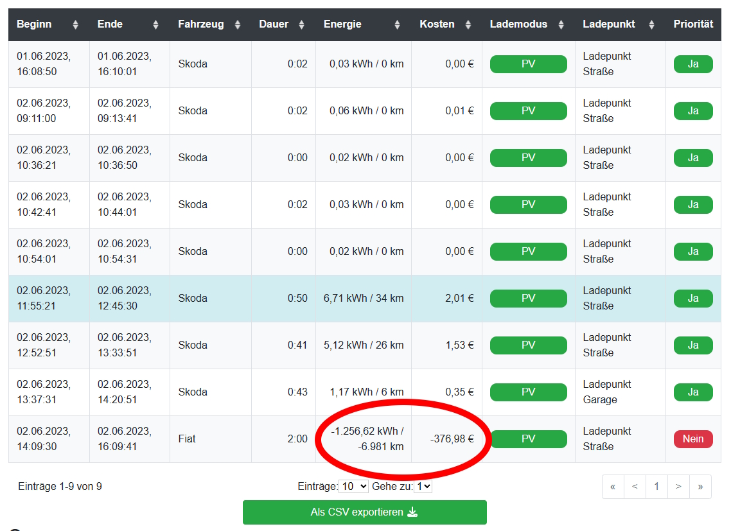Click the 6,71 kWh / 34 km cell
The height and width of the screenshot is (531, 740).
(x=364, y=299)
